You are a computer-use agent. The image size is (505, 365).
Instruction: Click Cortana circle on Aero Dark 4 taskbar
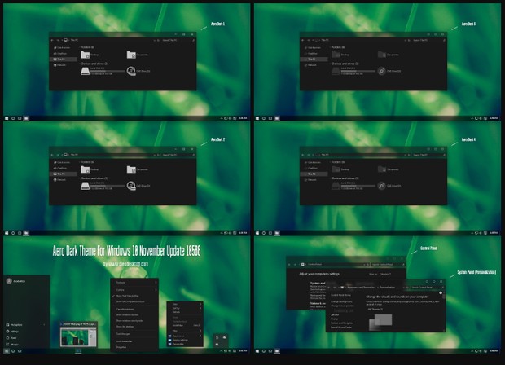[264, 233]
